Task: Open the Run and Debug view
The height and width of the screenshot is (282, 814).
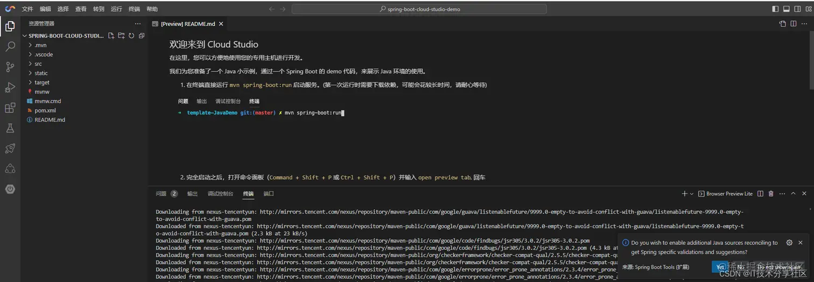Action: pyautogui.click(x=10, y=87)
